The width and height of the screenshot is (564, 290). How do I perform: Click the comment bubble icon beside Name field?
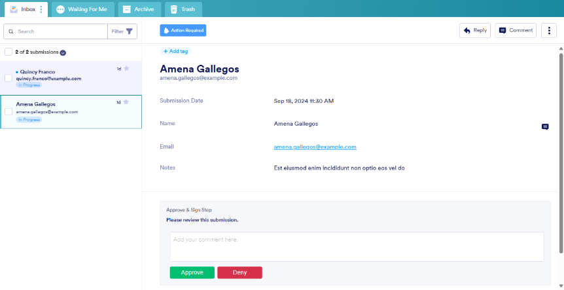[545, 126]
